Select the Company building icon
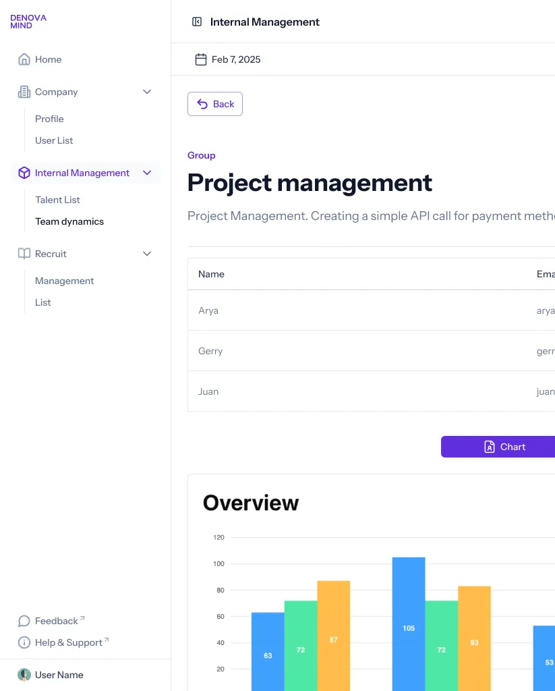 coord(24,92)
